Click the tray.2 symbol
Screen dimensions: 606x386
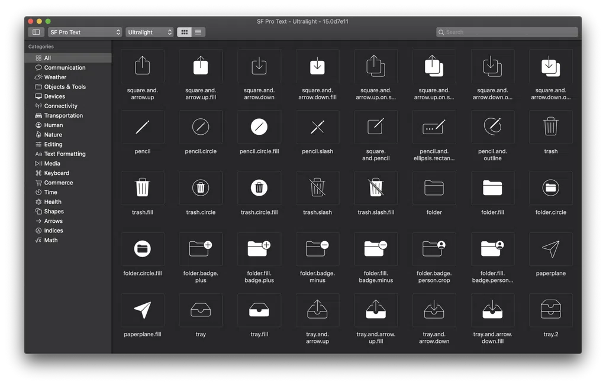click(x=551, y=310)
